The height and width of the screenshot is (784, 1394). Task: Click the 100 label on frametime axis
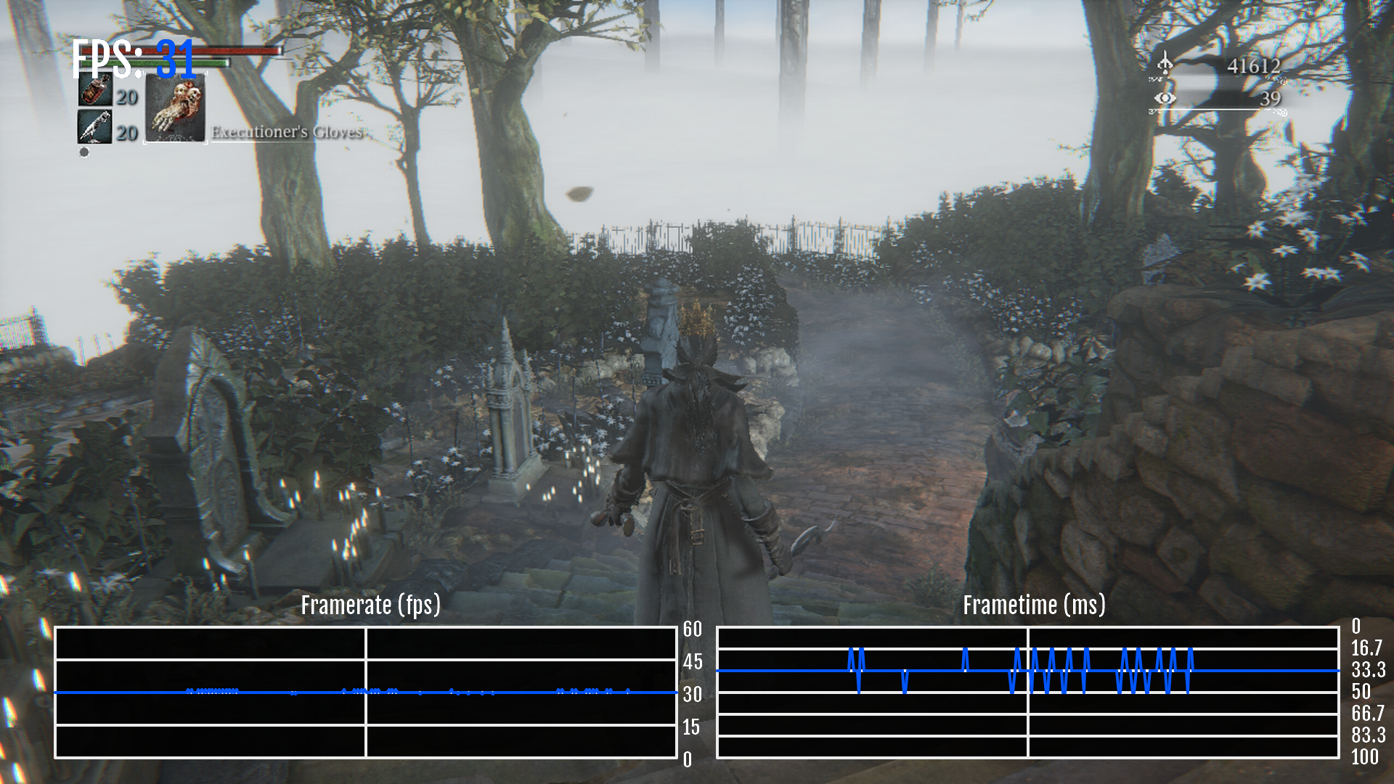click(x=1365, y=757)
